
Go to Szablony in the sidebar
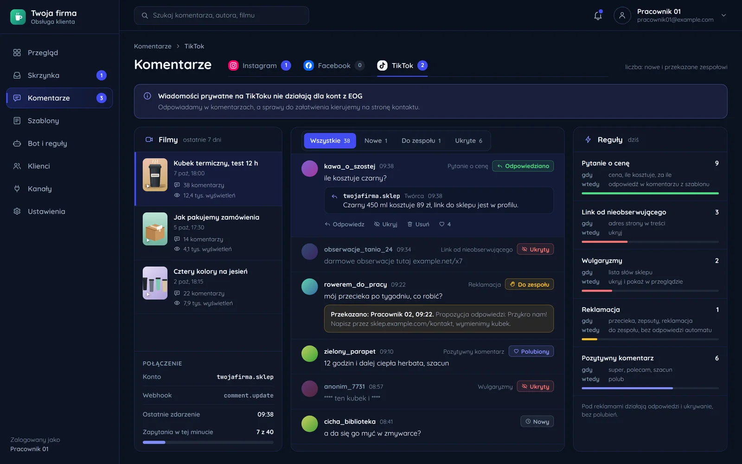pos(59,121)
